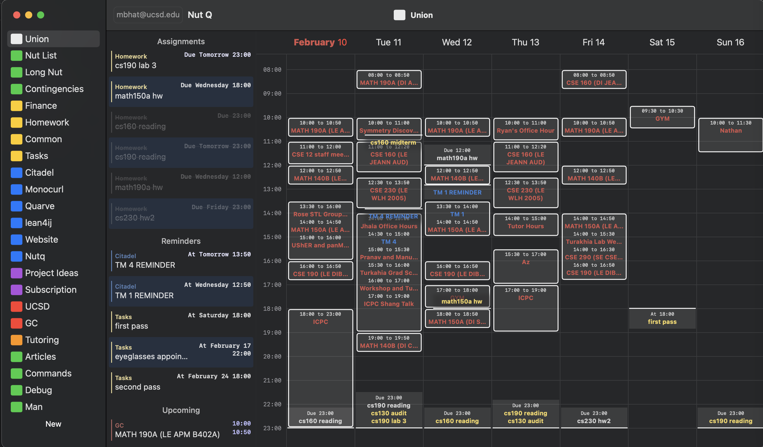Image resolution: width=763 pixels, height=447 pixels.
Task: Click the blue Nutq list icon
Action: [x=16, y=256]
